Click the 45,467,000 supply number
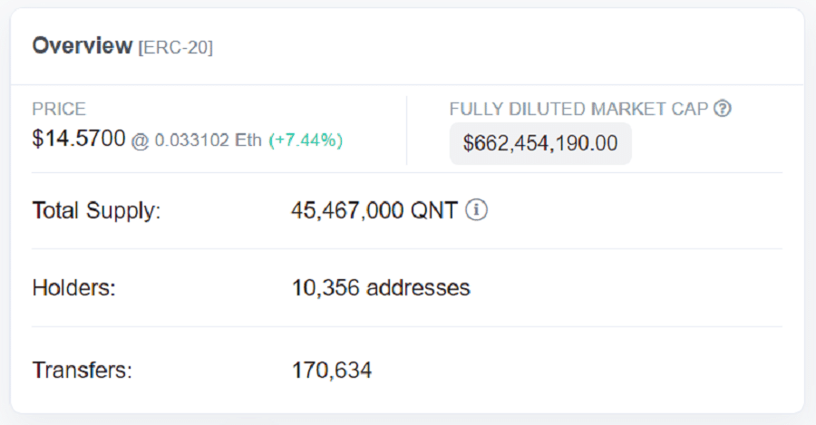This screenshot has width=816, height=425. point(347,211)
